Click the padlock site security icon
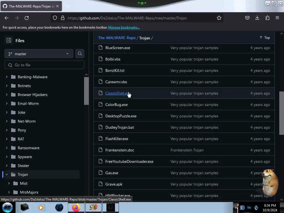The width and height of the screenshot is (284, 213). click(63, 18)
